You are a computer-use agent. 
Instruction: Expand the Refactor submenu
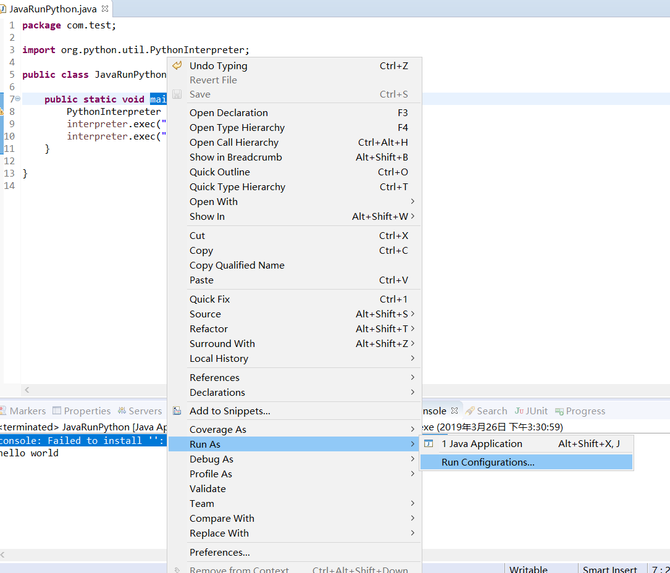pyautogui.click(x=209, y=329)
